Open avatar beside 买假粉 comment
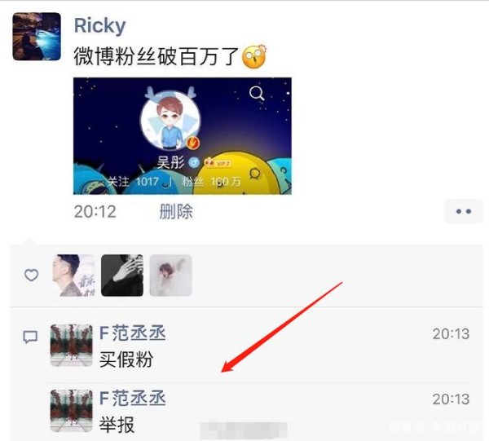This screenshot has height=441, width=489. click(x=72, y=346)
